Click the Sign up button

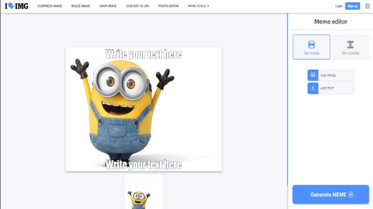(352, 6)
